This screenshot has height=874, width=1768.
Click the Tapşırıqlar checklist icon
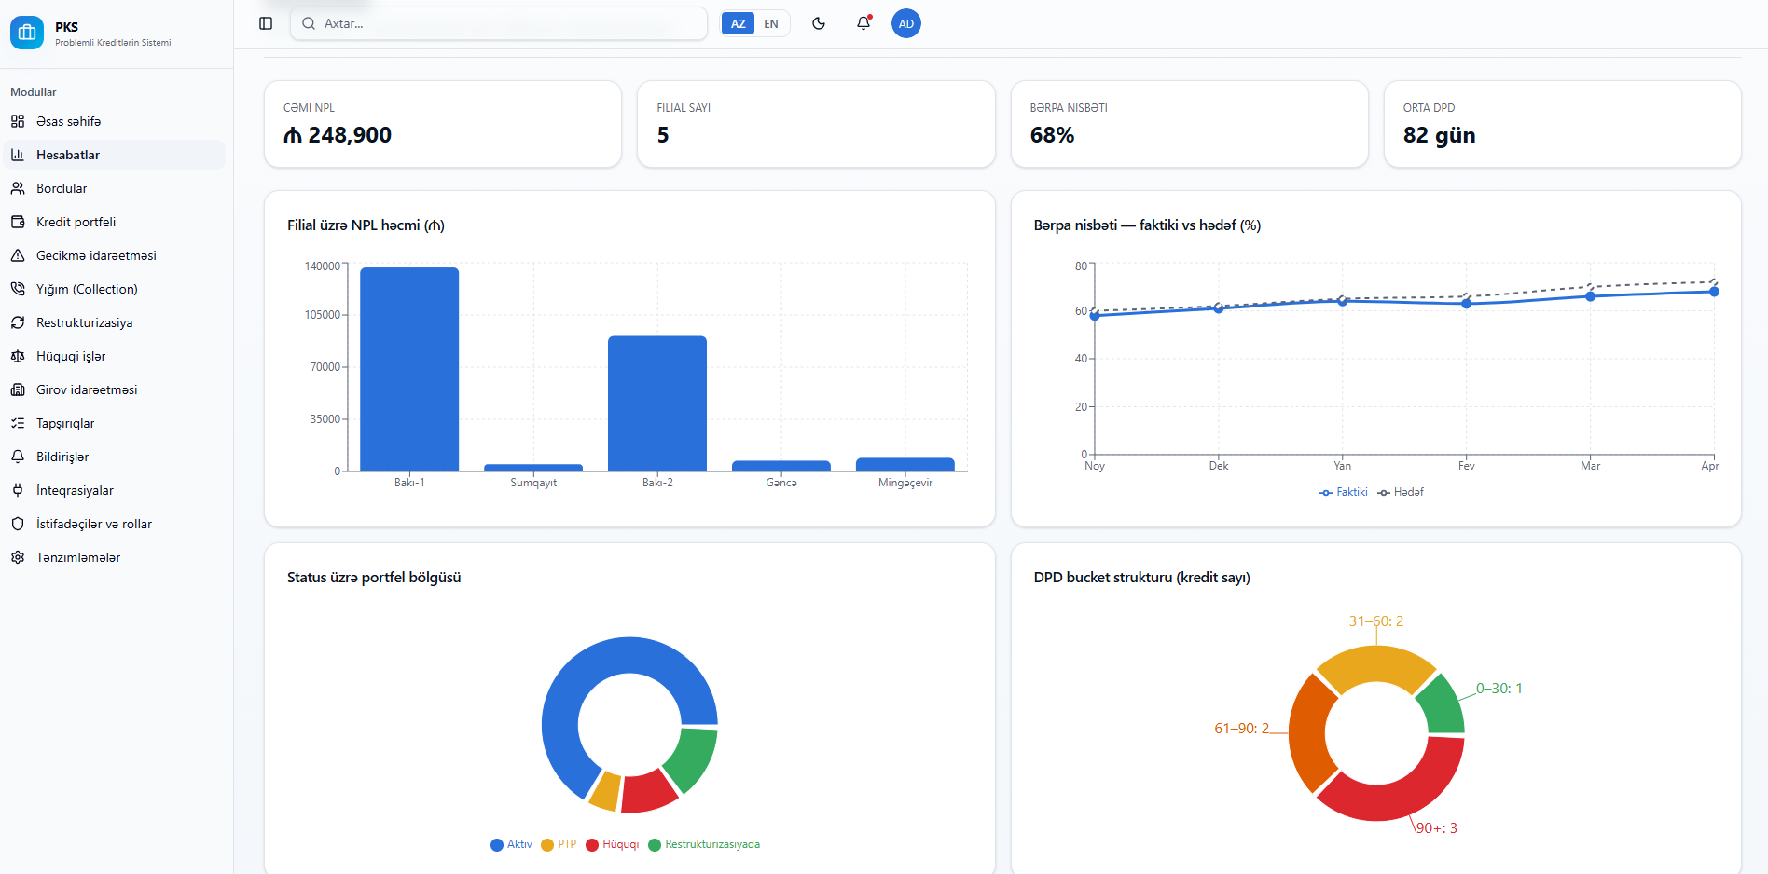(x=18, y=423)
